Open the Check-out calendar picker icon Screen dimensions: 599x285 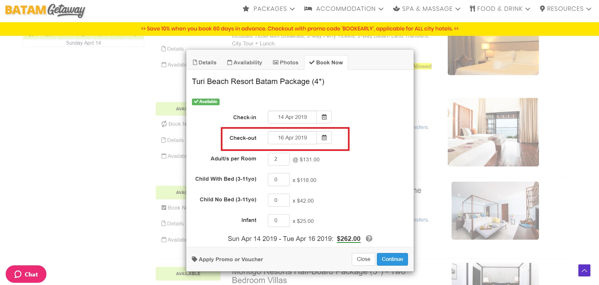coord(324,138)
